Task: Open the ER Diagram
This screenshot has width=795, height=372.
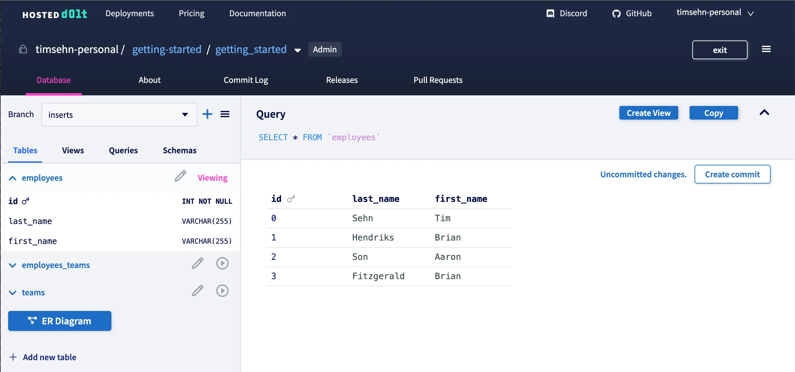Action: (x=60, y=321)
